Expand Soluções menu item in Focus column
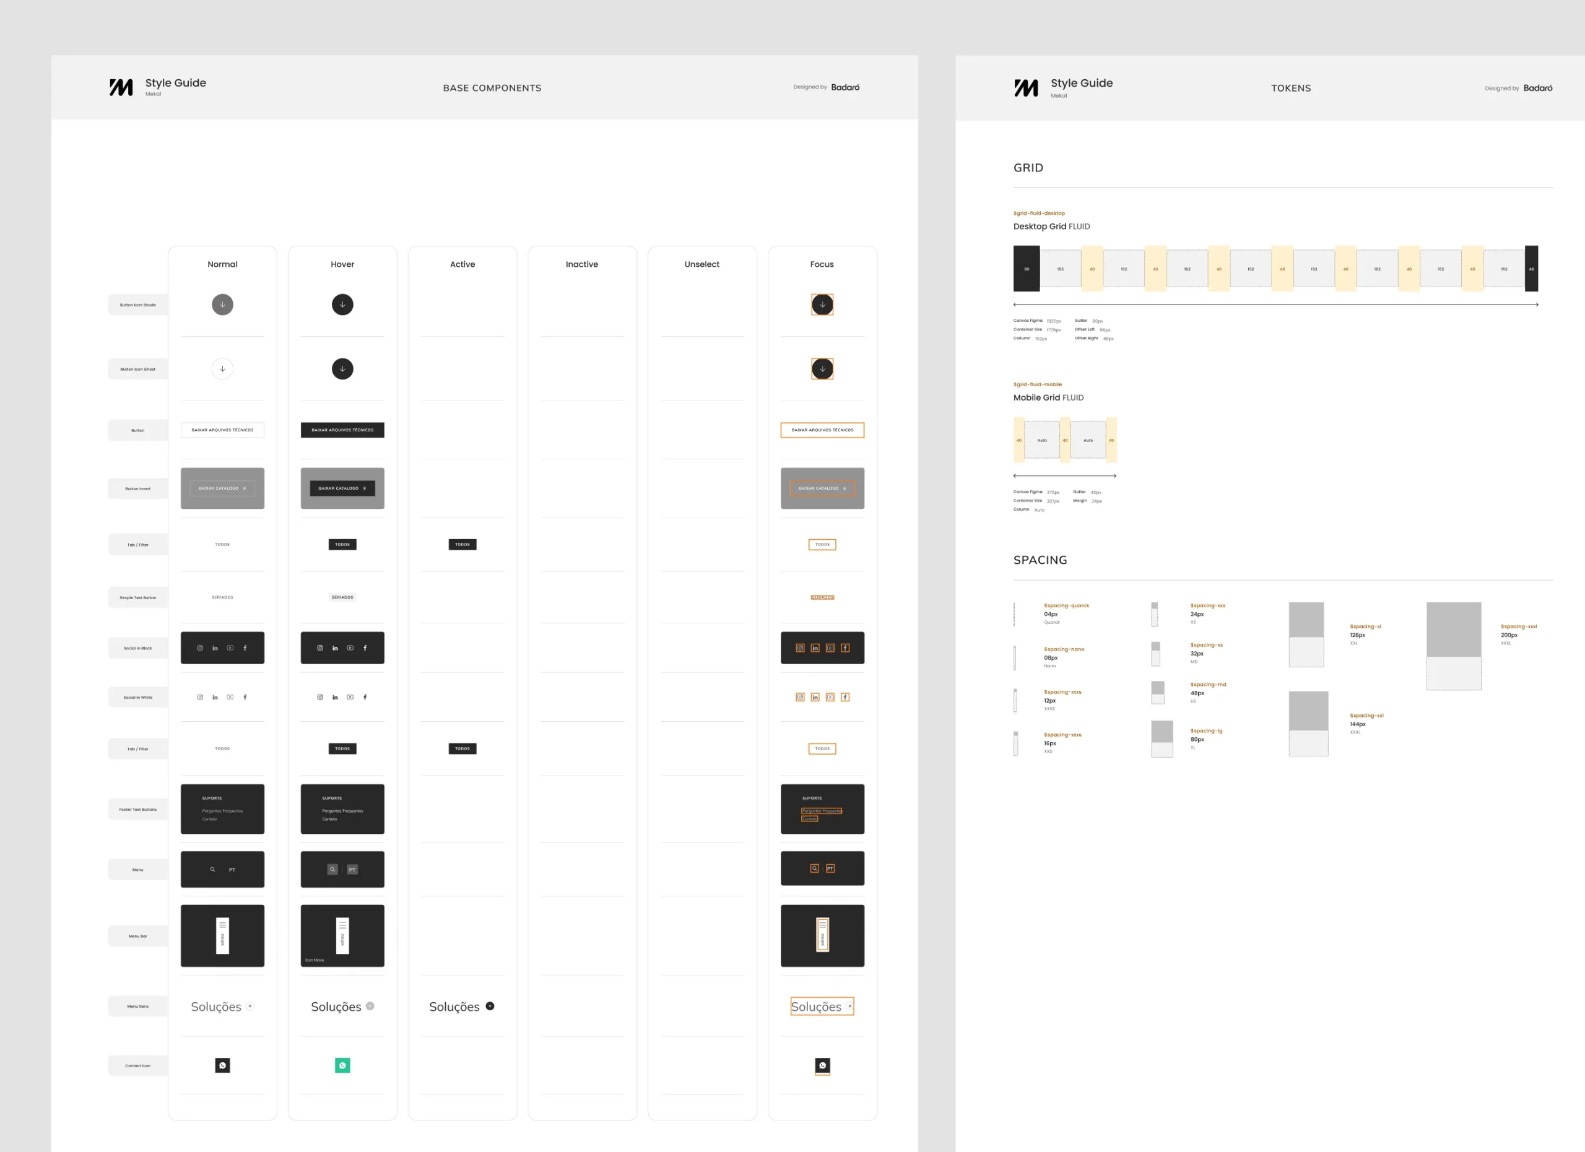Image resolution: width=1585 pixels, height=1152 pixels. click(x=850, y=1006)
